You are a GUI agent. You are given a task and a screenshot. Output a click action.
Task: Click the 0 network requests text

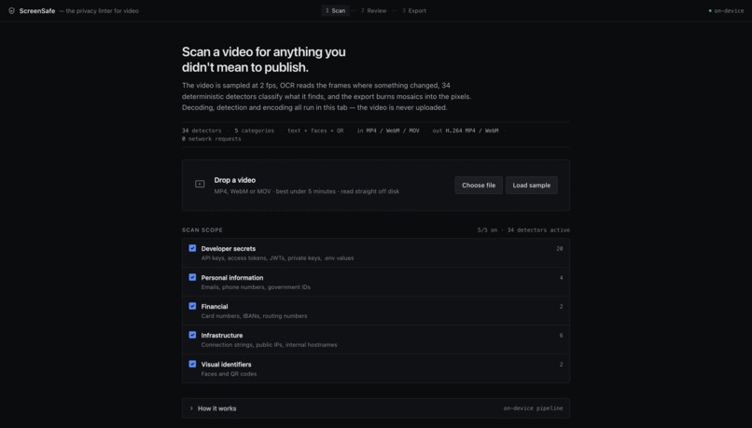click(212, 139)
